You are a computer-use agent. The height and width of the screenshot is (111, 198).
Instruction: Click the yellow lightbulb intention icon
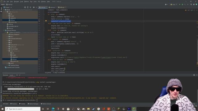click(x=46, y=21)
